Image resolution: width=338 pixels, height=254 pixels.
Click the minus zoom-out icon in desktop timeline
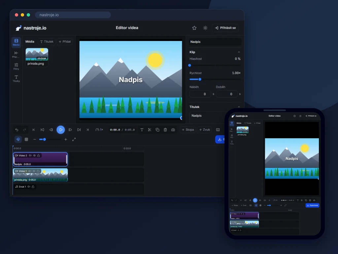click(34, 139)
